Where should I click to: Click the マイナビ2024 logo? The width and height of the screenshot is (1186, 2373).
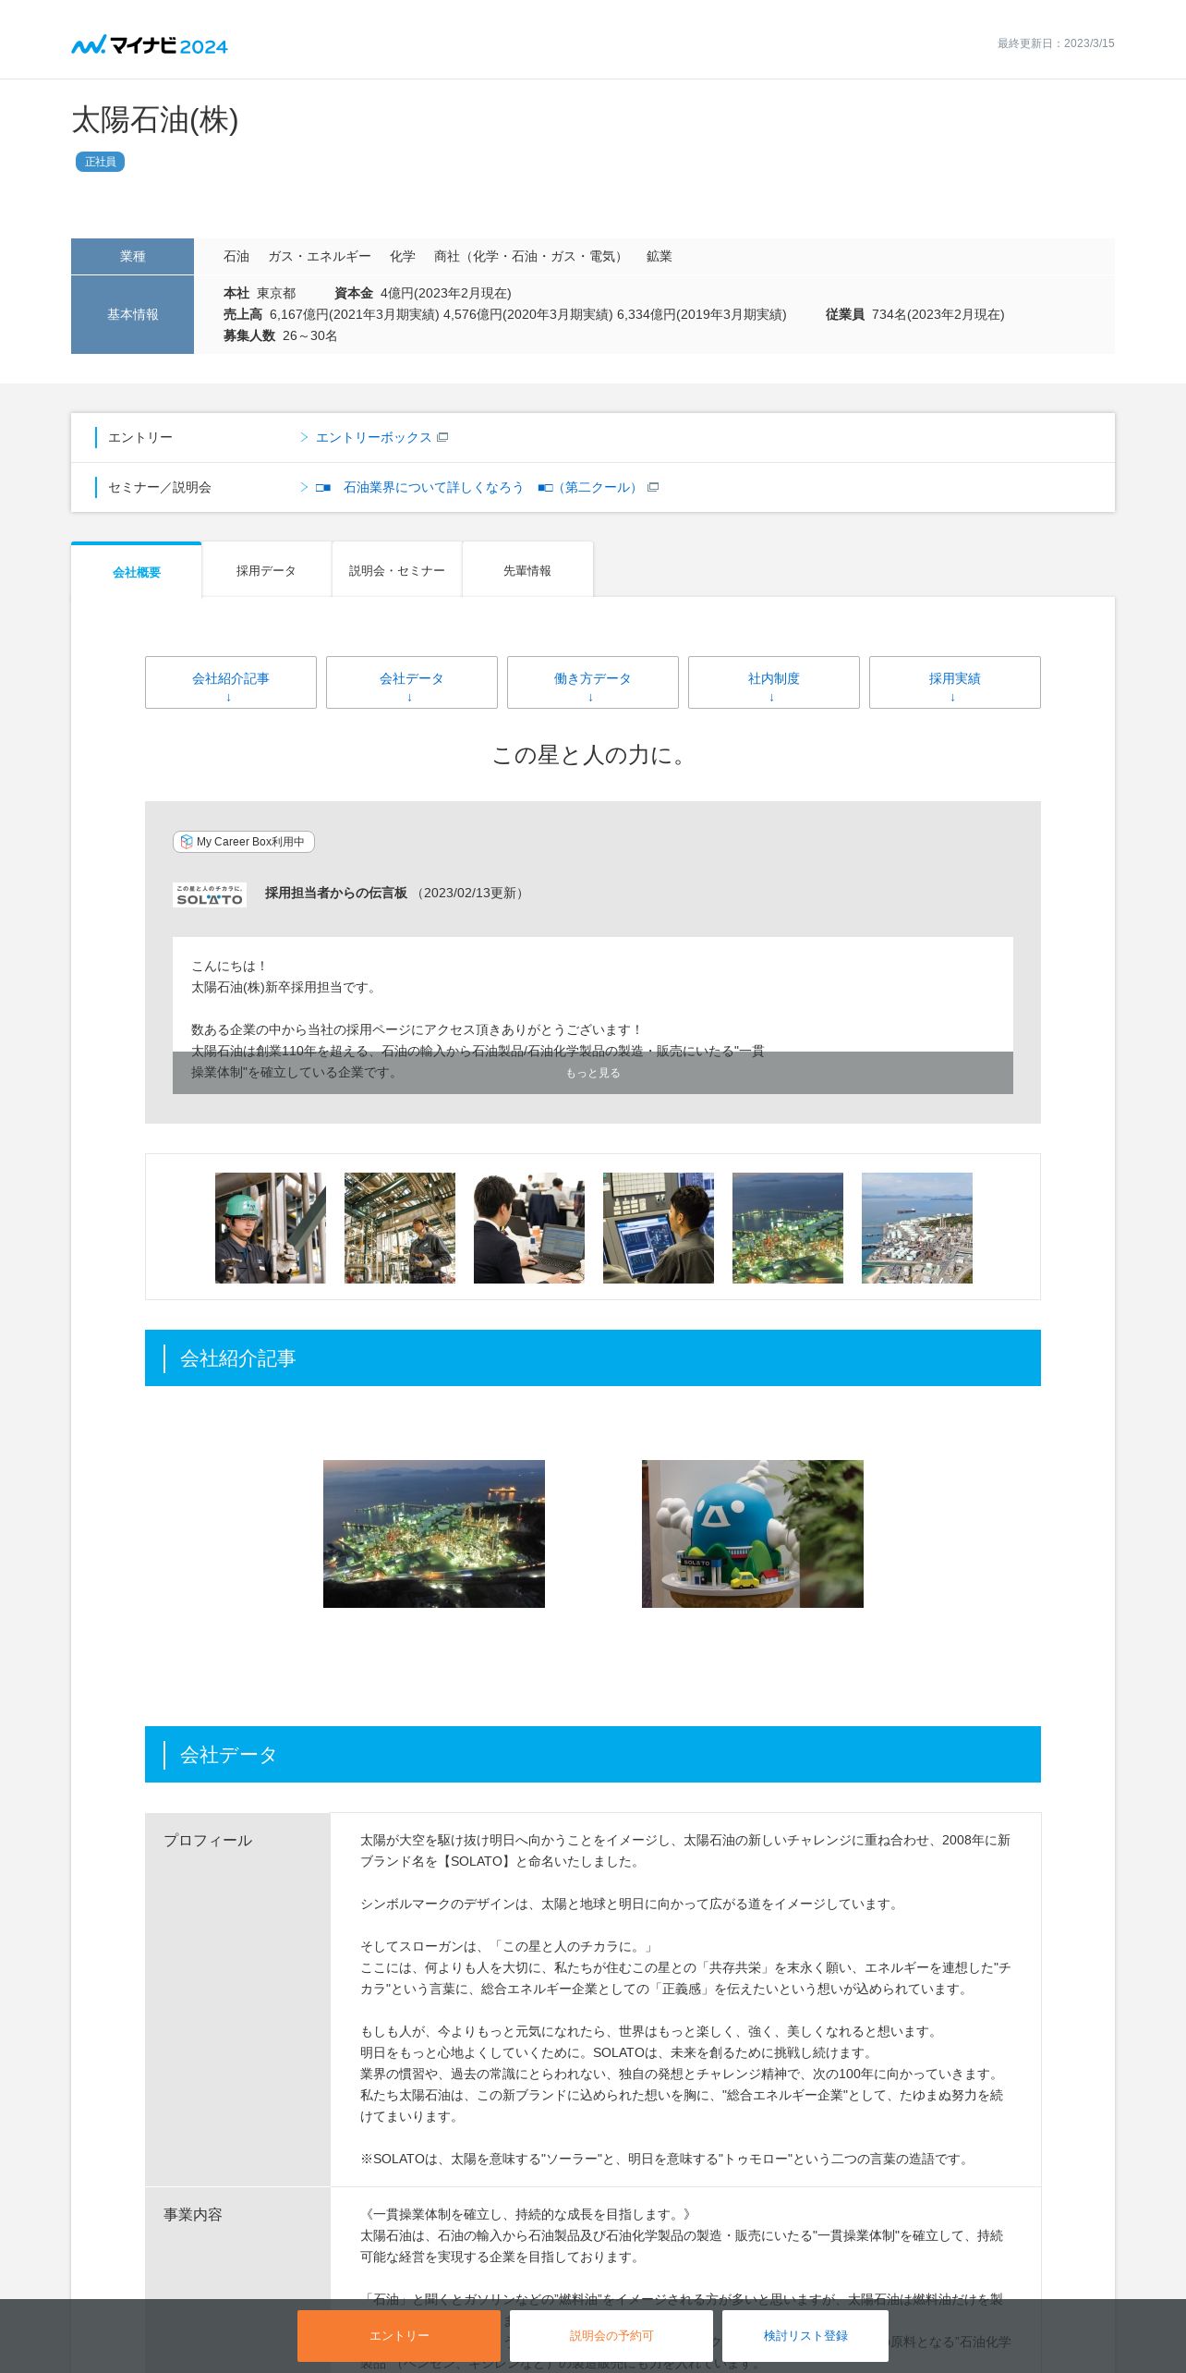(x=150, y=44)
